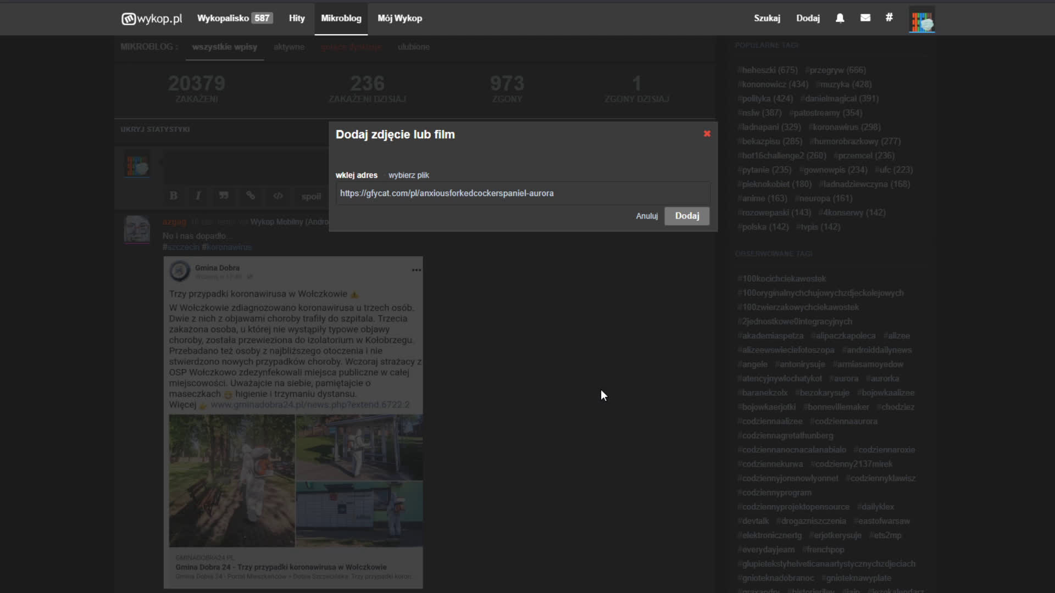Click the #codziennyprogram followed tag

(x=774, y=493)
